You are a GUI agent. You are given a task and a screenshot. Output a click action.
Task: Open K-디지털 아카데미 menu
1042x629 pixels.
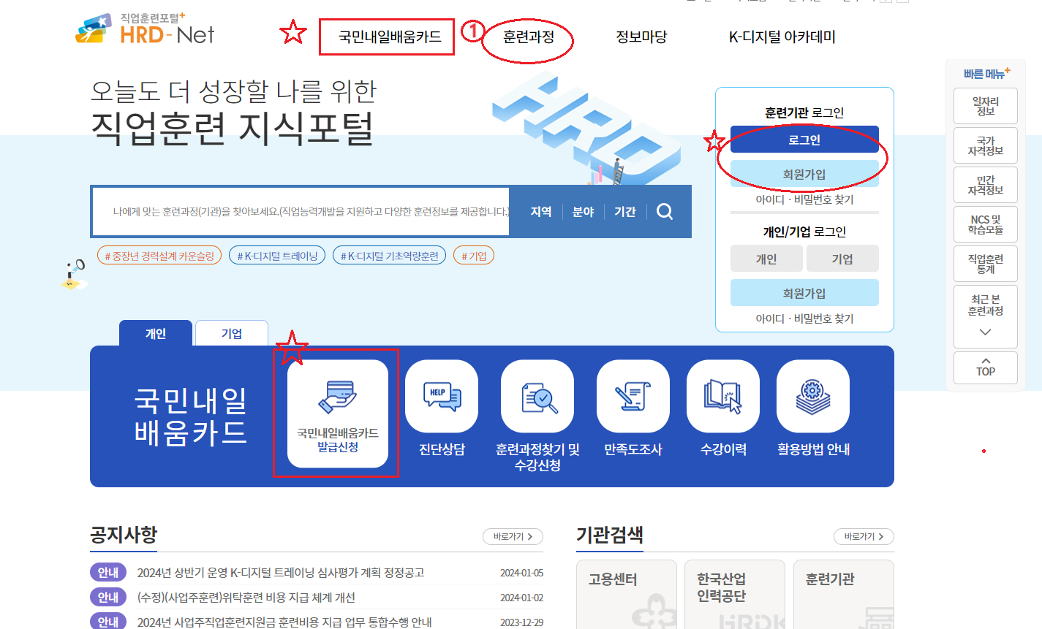(x=782, y=37)
